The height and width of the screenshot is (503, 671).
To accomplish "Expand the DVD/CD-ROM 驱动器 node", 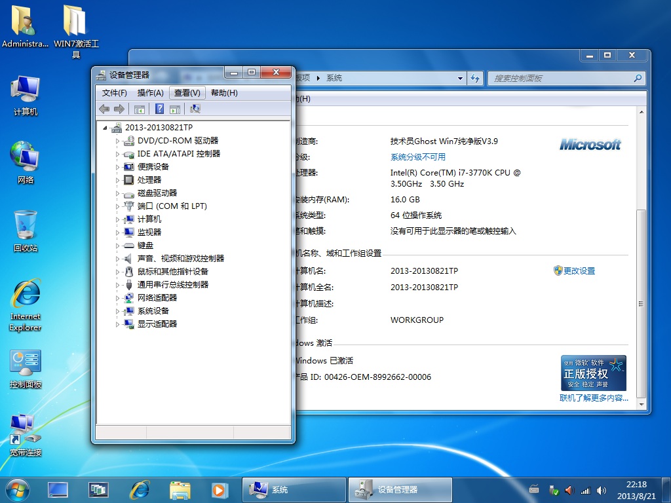I will pos(117,141).
